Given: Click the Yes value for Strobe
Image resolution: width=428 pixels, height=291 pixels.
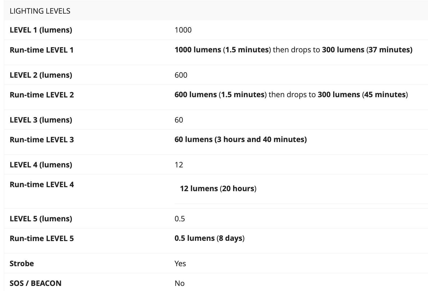Looking at the screenshot, I should pyautogui.click(x=180, y=264).
